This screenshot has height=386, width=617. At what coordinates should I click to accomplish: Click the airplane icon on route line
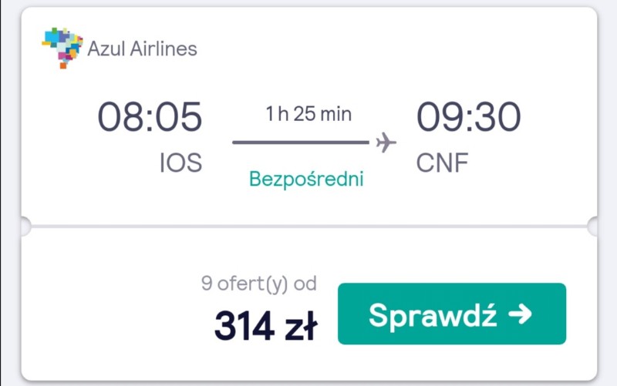pos(386,143)
